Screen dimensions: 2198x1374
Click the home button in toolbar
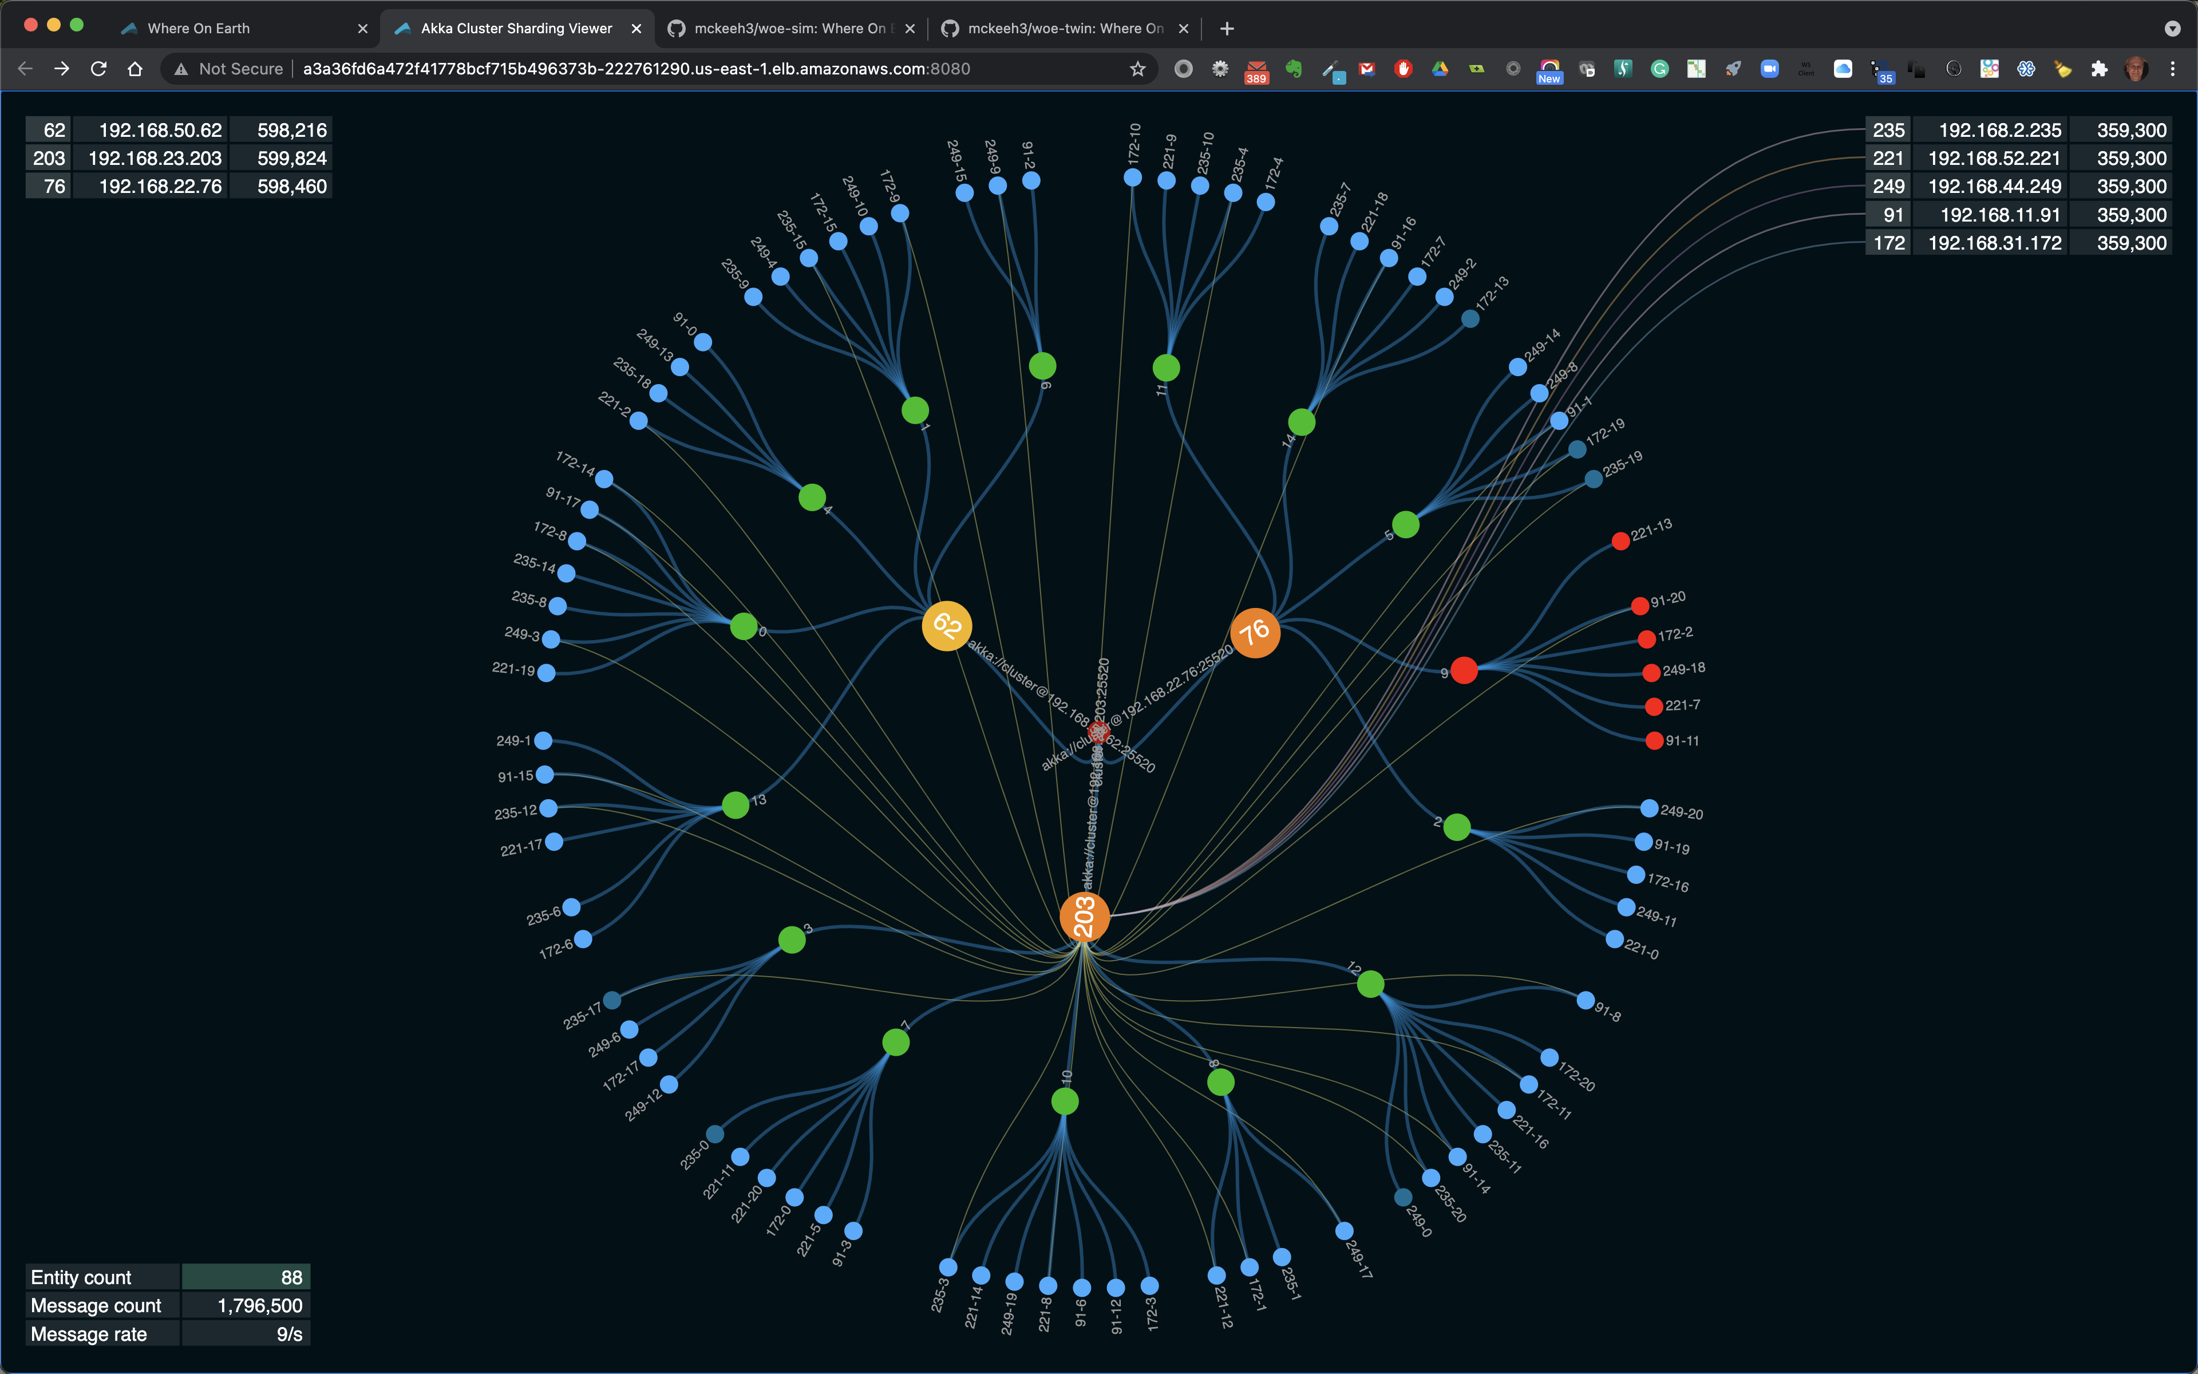pyautogui.click(x=135, y=69)
